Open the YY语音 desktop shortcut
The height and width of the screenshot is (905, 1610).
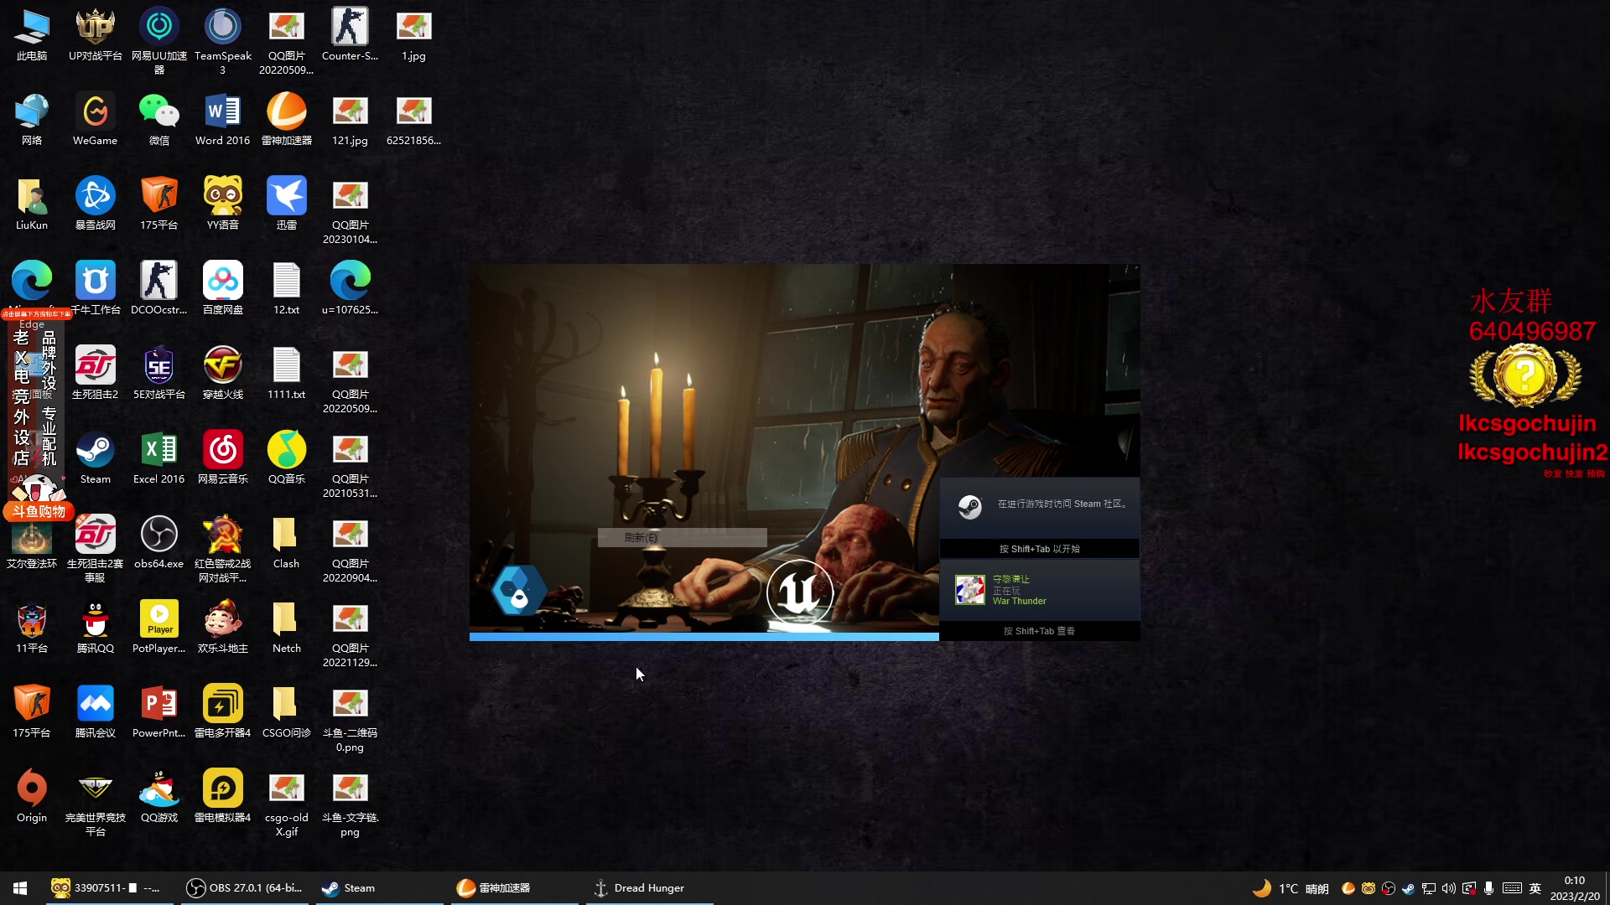(x=223, y=204)
